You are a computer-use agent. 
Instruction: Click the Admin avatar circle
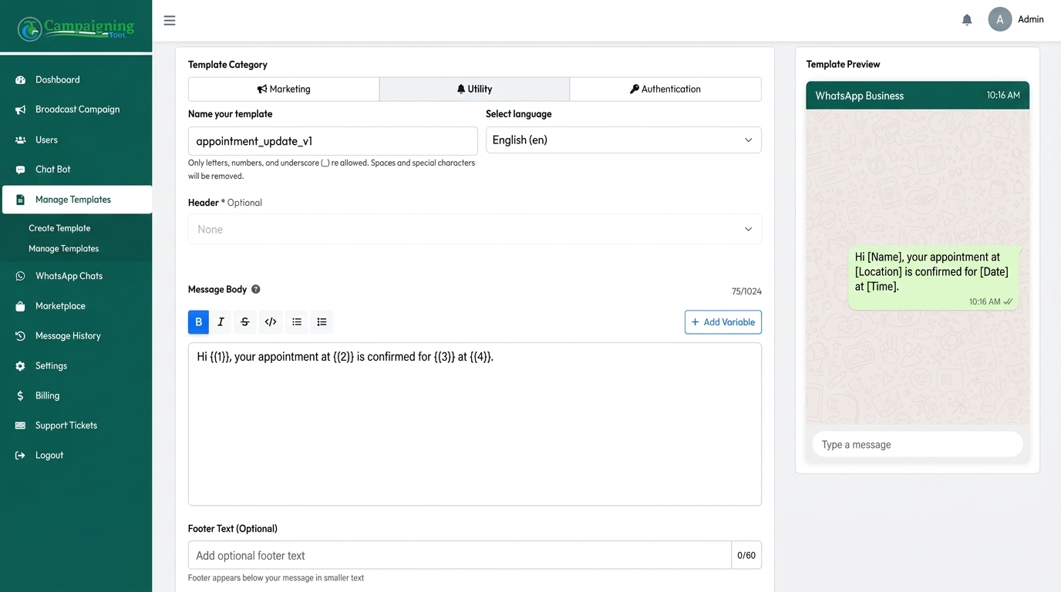tap(1000, 19)
